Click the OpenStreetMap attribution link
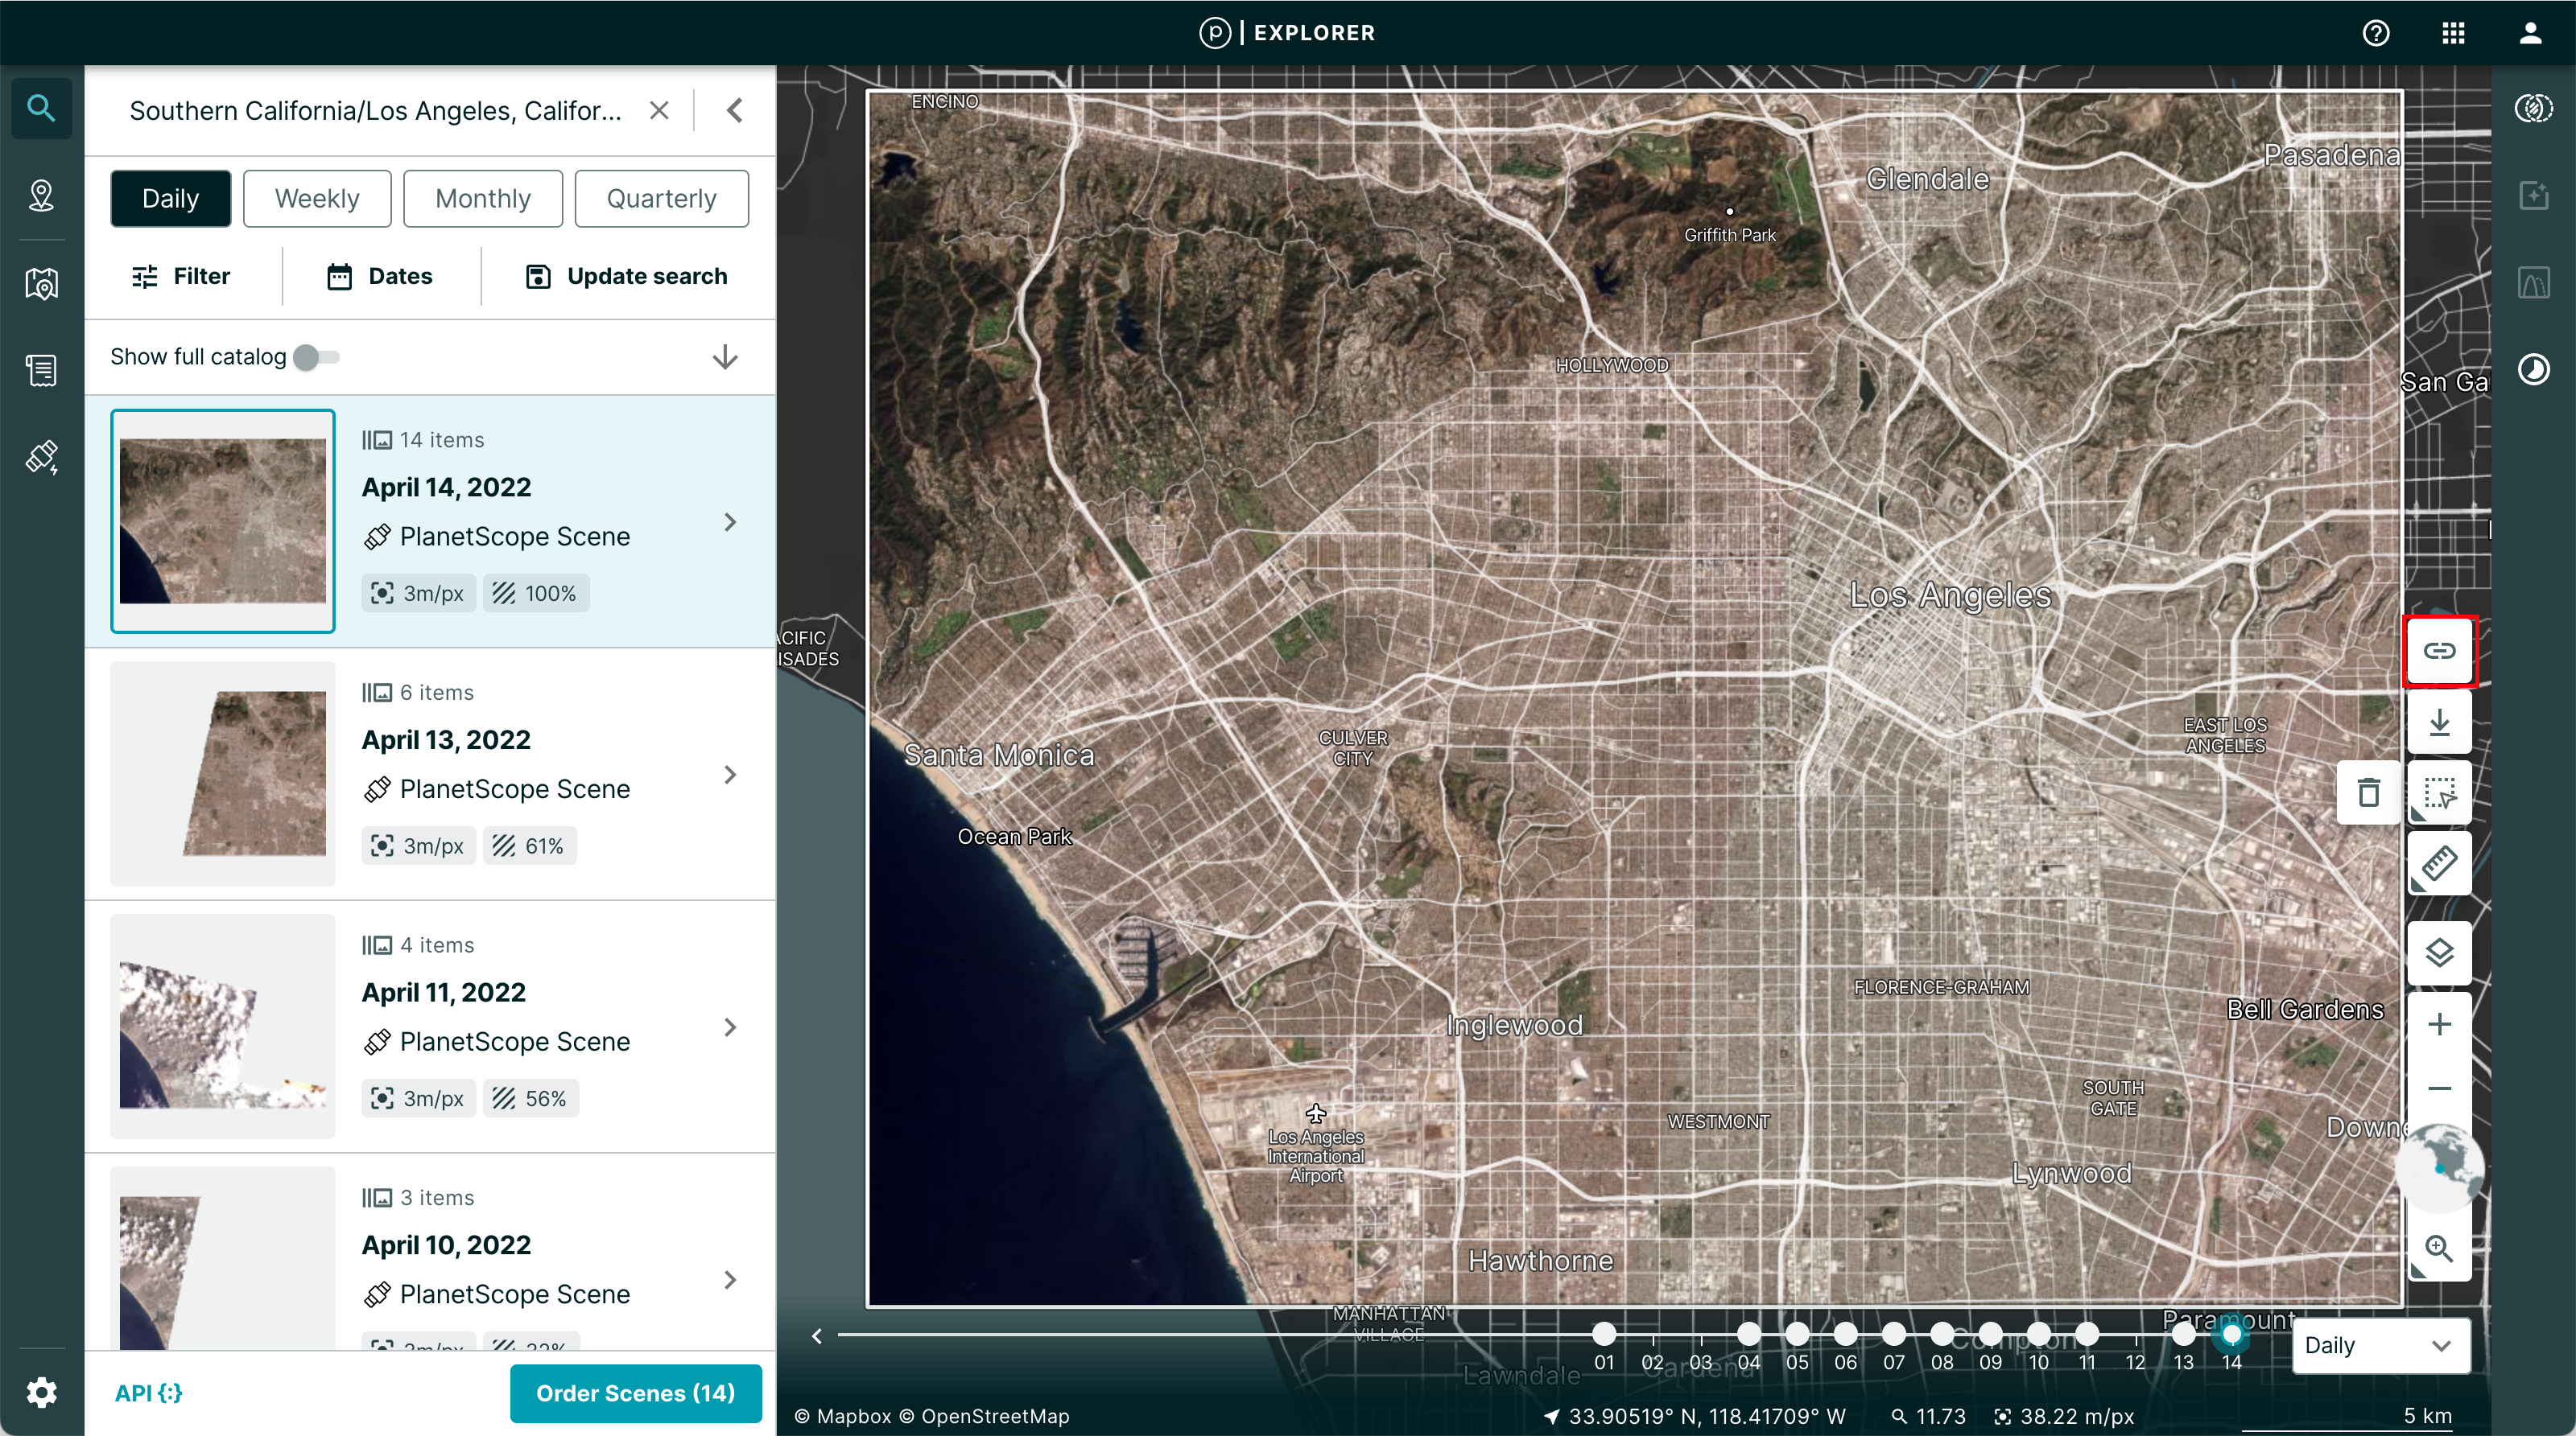Image resolution: width=2576 pixels, height=1436 pixels. [x=984, y=1415]
